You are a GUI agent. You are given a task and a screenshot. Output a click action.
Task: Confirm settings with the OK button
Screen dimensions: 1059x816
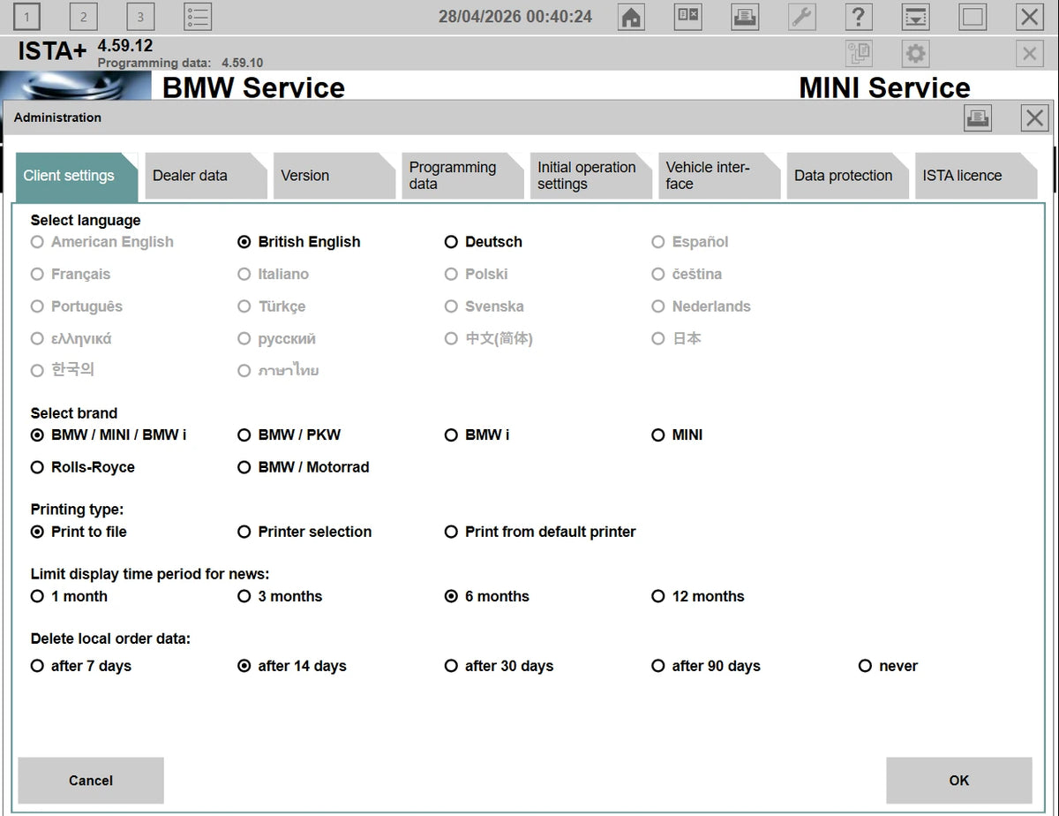coord(959,781)
